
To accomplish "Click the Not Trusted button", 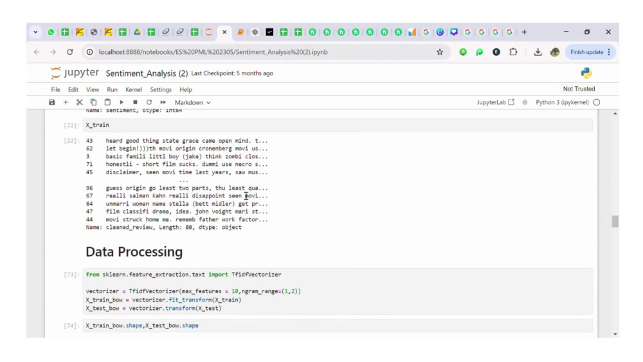I will tap(579, 89).
